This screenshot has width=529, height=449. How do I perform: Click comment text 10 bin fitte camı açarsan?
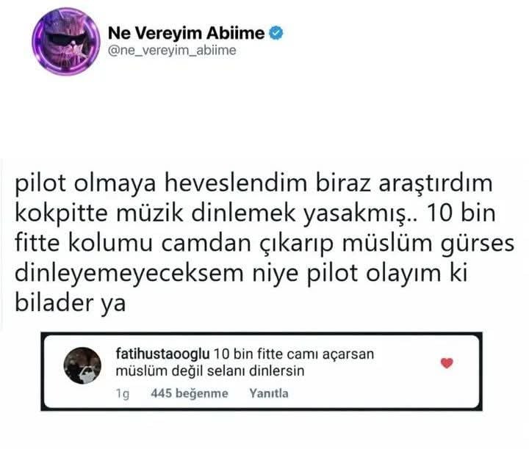(x=294, y=354)
